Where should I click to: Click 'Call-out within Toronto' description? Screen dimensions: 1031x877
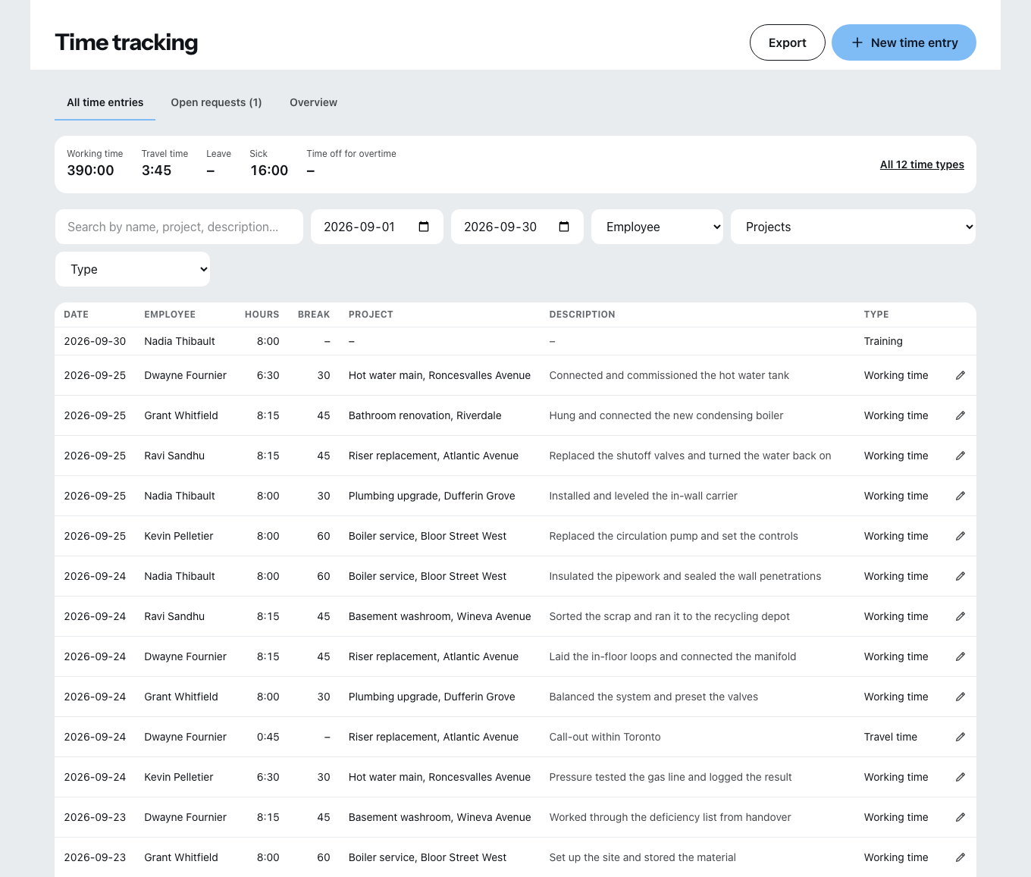605,737
